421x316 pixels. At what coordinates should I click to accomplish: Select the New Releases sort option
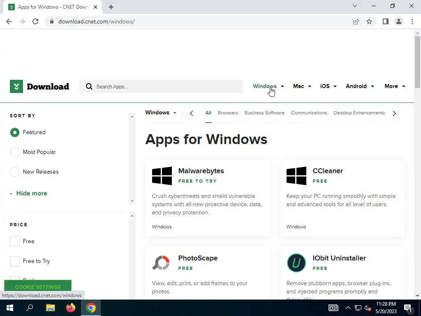click(15, 172)
